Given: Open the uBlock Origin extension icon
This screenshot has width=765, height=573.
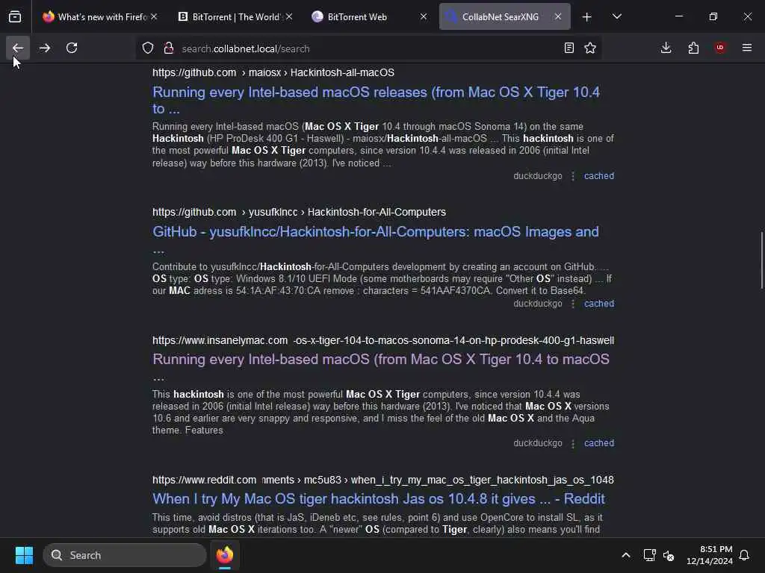Looking at the screenshot, I should (x=720, y=48).
